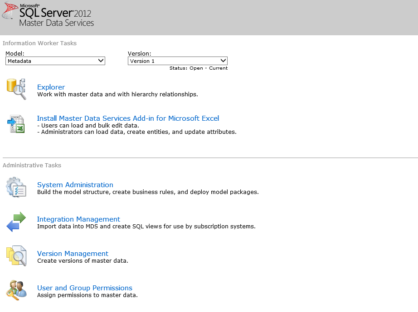This screenshot has width=418, height=312.
Task: Click the 'Status: Open - Current' text
Action: coord(199,68)
